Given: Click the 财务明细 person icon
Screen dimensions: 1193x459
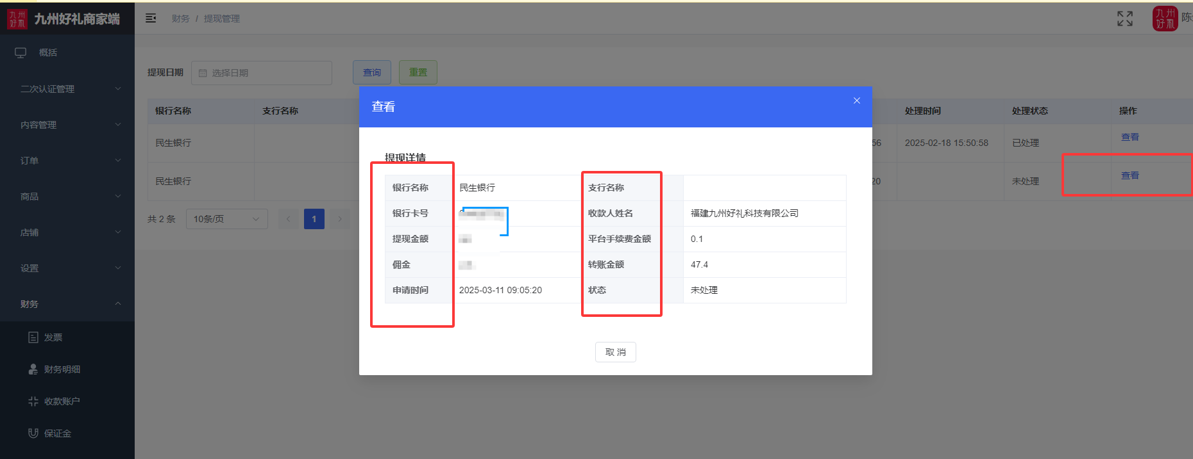Looking at the screenshot, I should pyautogui.click(x=33, y=369).
